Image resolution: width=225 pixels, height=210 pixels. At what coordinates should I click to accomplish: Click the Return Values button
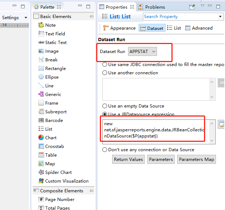pos(128,159)
